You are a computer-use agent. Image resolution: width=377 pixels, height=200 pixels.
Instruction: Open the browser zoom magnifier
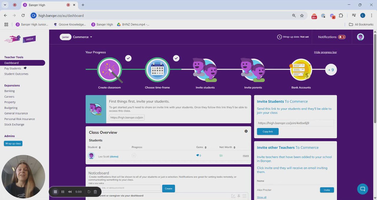[294, 16]
